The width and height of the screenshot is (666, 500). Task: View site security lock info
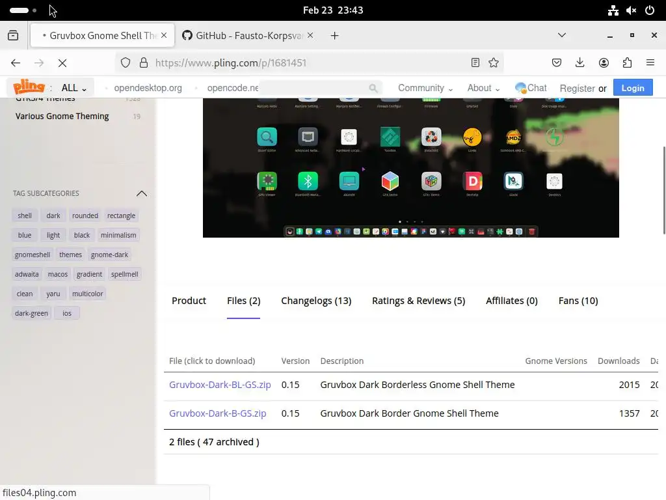(144, 63)
